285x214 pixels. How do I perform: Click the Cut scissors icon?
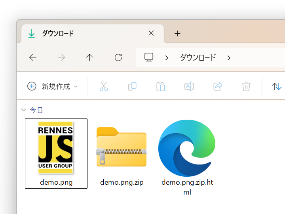pyautogui.click(x=104, y=86)
